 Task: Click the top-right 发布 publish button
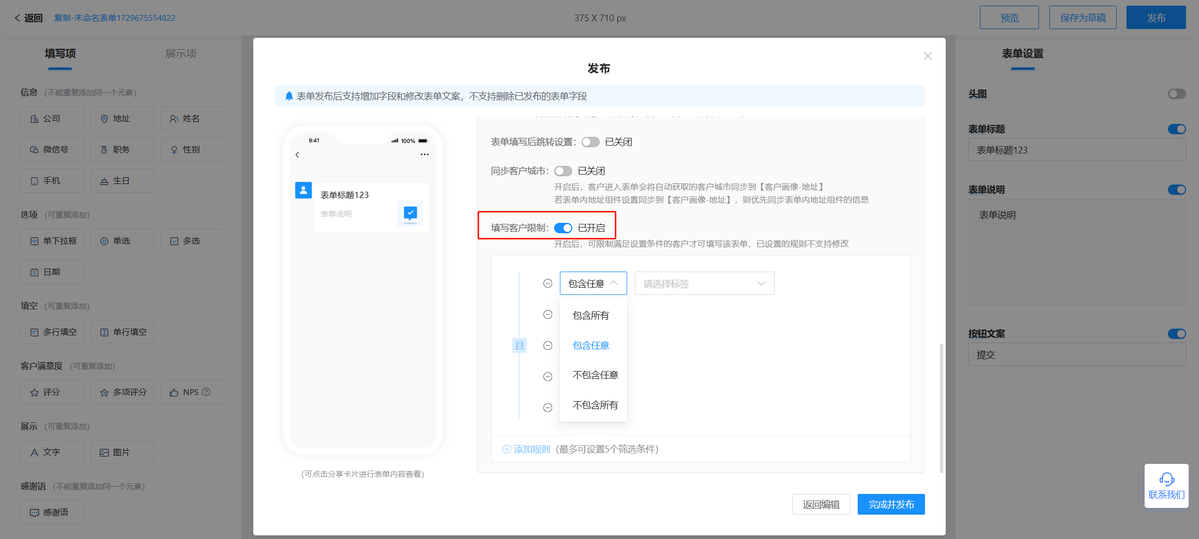click(1155, 18)
